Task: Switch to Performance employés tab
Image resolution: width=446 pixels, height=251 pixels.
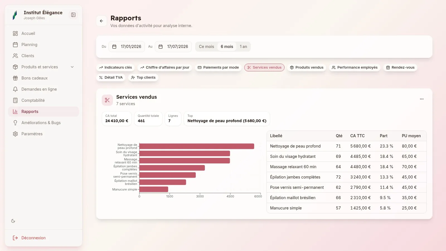Action: tap(355, 67)
